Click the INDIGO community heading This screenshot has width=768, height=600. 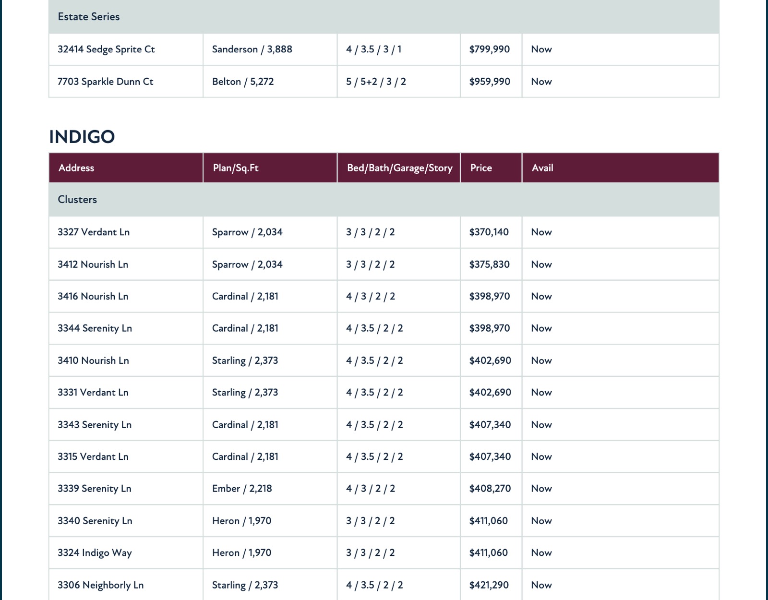click(x=82, y=137)
